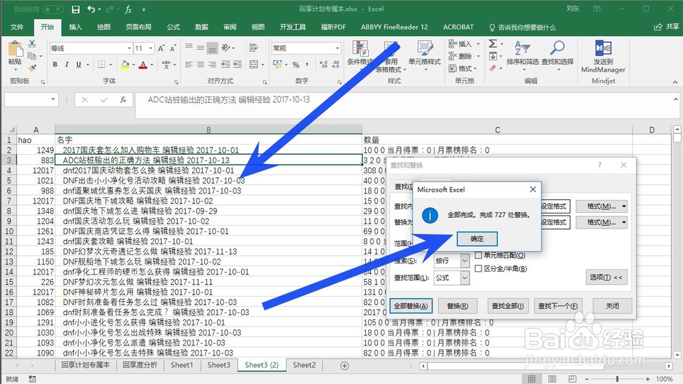Click the Center align icon
This screenshot has height=384, width=683.
(x=200, y=64)
